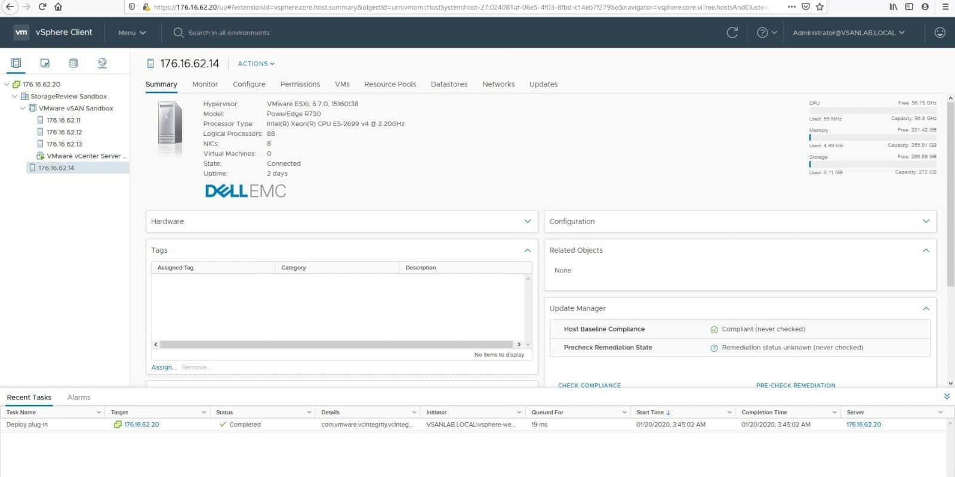Click the feedback smiley icon
Viewport: 955px width, 477px height.
click(940, 33)
